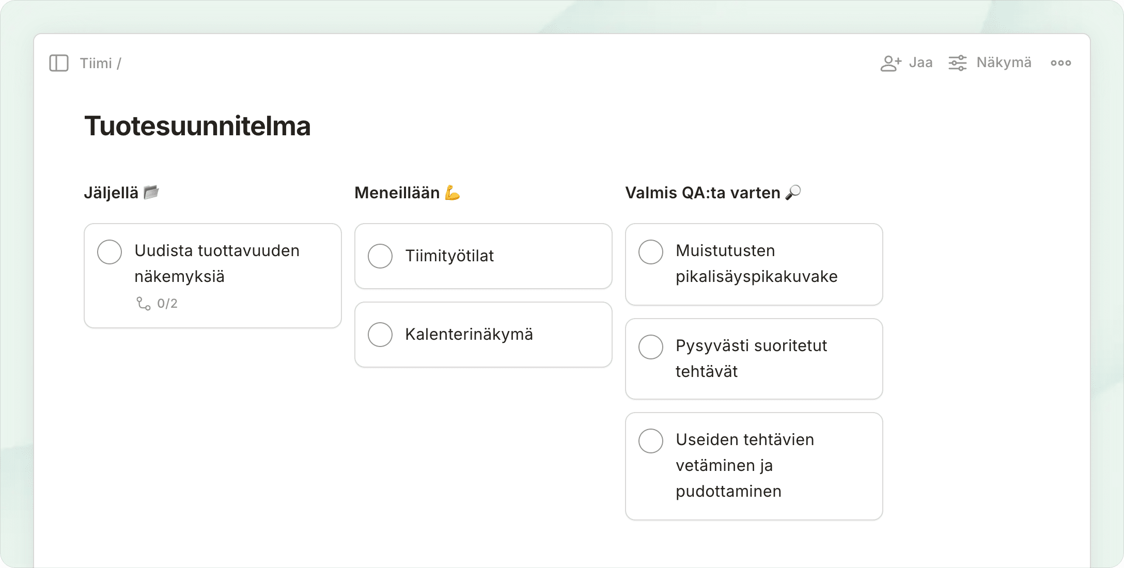The height and width of the screenshot is (568, 1124).
Task: Mark Kalenterinäkymä task as complete
Action: pyautogui.click(x=380, y=335)
